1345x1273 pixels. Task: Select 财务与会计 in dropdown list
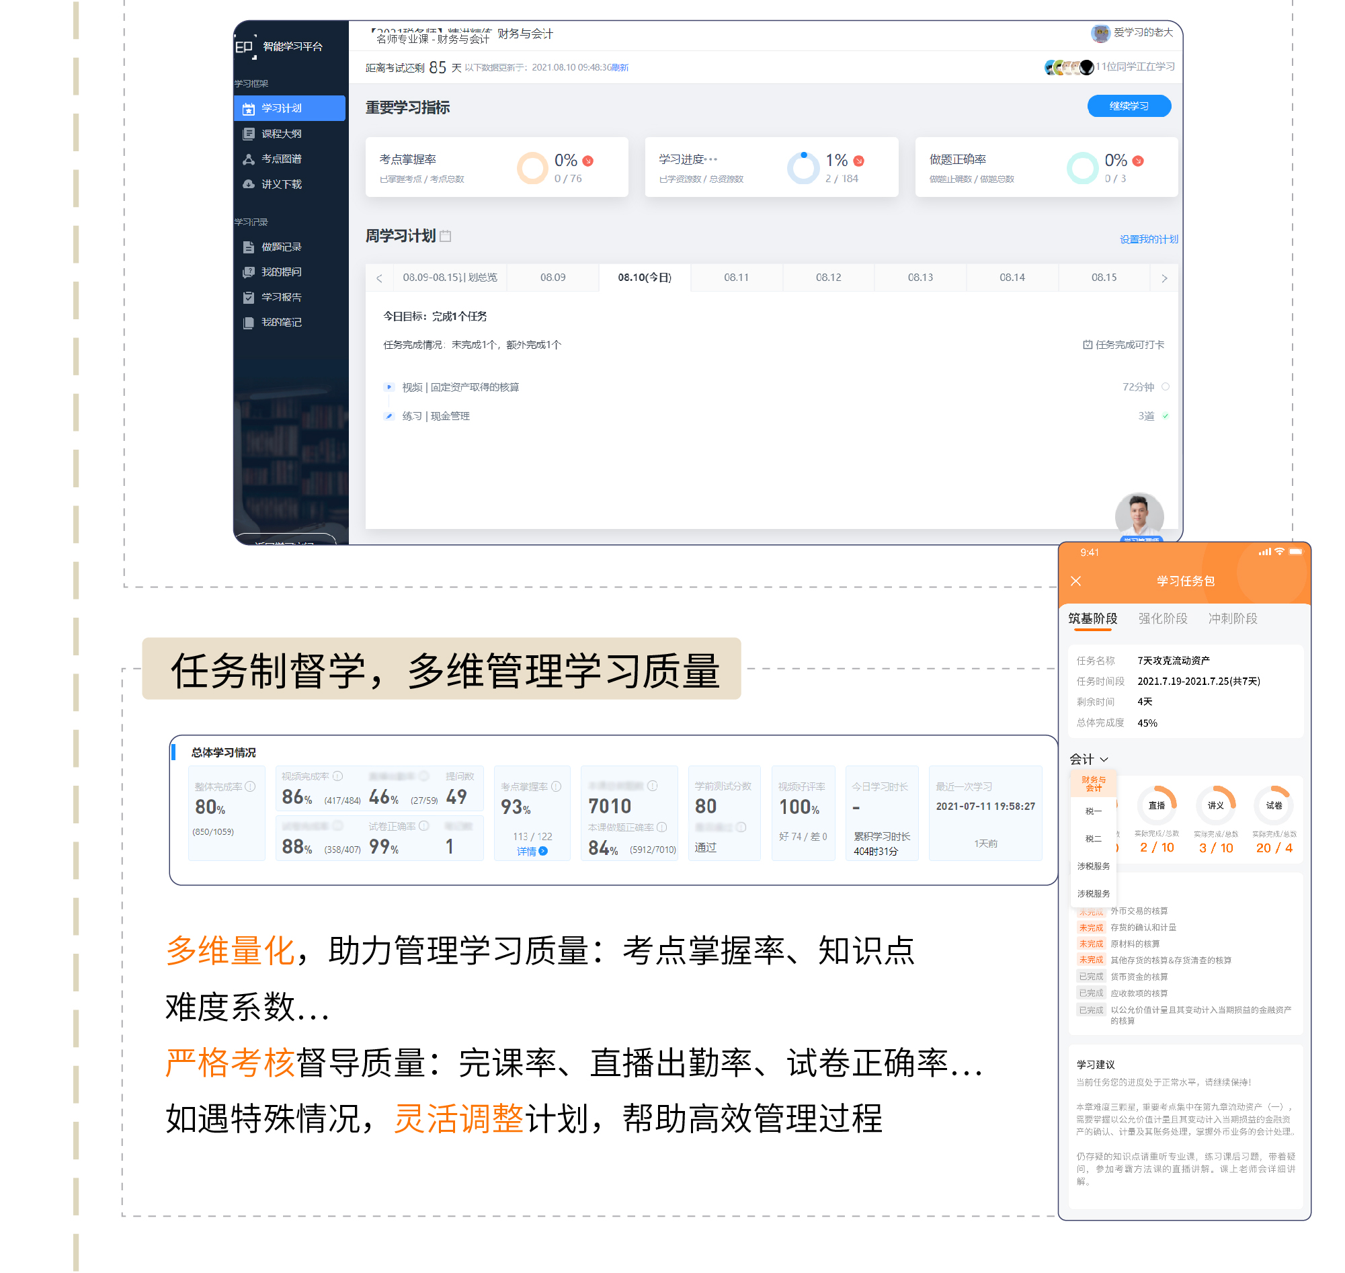tap(1094, 784)
